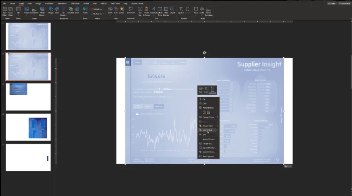The width and height of the screenshot is (352, 196).
Task: Open the My Add-ins dropdown arrow
Action: [x=104, y=14]
